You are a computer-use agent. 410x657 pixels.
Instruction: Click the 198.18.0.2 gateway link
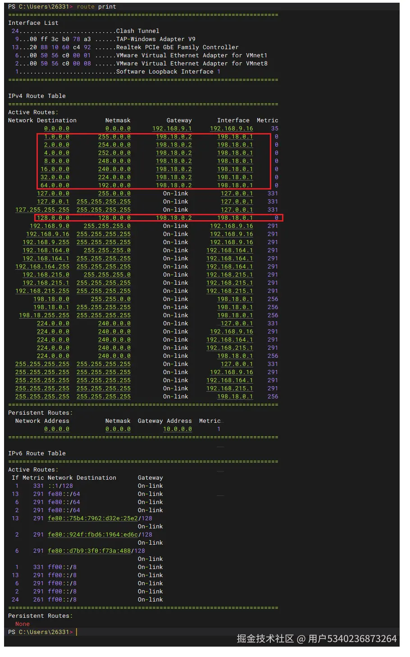coord(174,136)
